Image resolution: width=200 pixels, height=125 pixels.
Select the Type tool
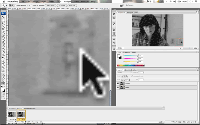(3, 64)
